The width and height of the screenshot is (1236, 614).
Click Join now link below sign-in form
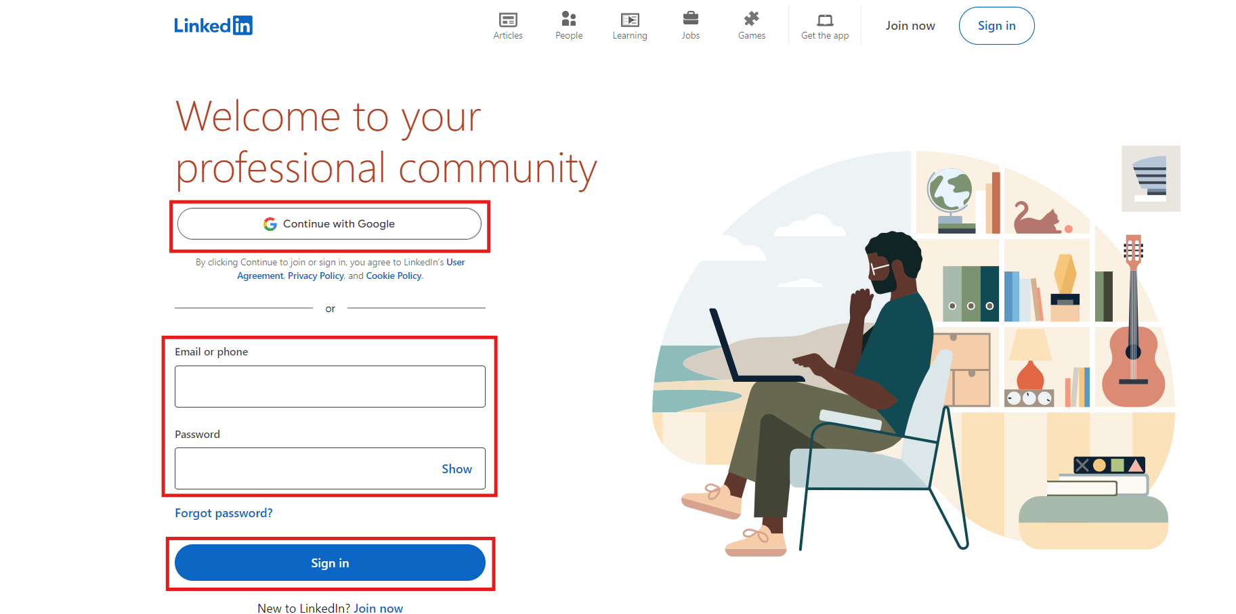(x=378, y=608)
